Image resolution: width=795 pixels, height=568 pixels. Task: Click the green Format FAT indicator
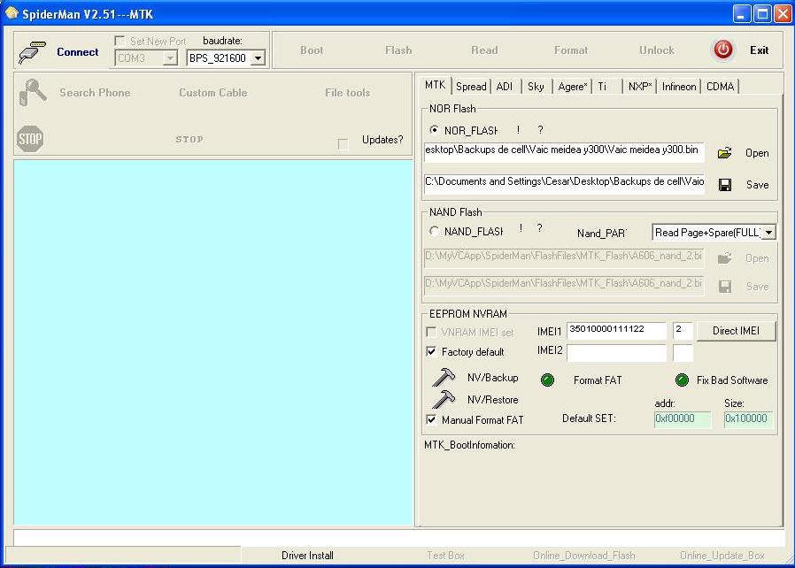pyautogui.click(x=548, y=380)
